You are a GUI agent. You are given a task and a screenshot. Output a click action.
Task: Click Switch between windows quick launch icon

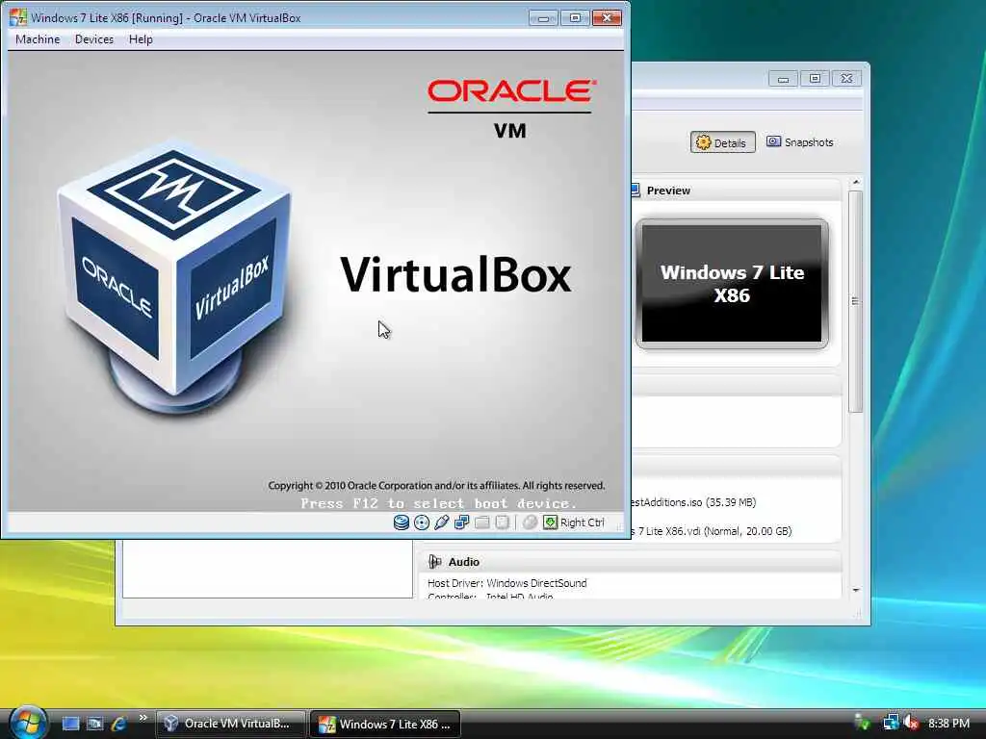94,724
